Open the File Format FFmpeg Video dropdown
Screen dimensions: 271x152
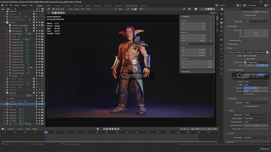point(256,62)
